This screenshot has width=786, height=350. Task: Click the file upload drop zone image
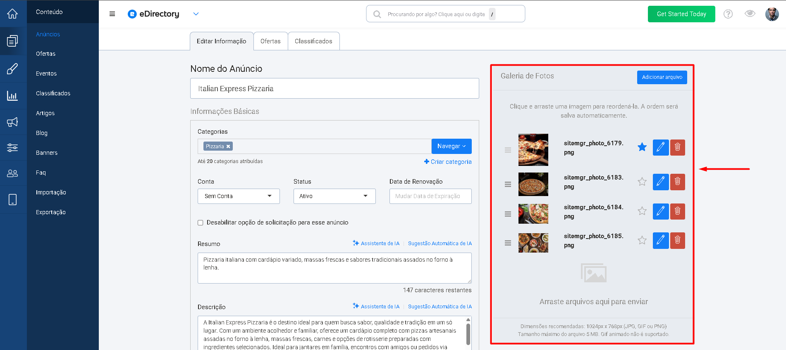594,273
